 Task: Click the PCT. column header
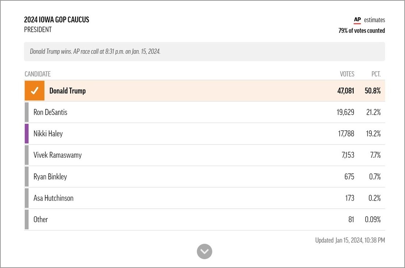point(376,74)
